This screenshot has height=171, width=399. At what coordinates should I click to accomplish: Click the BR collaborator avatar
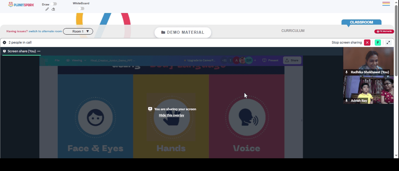[249, 60]
